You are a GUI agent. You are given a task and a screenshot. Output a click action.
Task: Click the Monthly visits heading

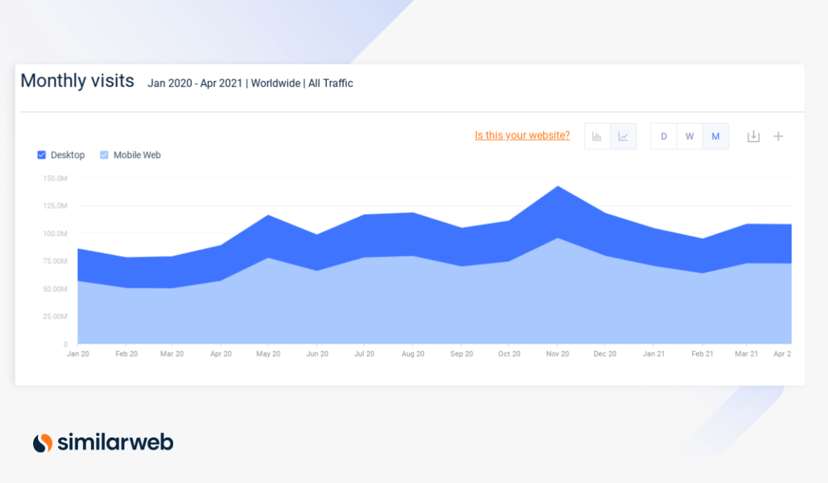click(77, 81)
